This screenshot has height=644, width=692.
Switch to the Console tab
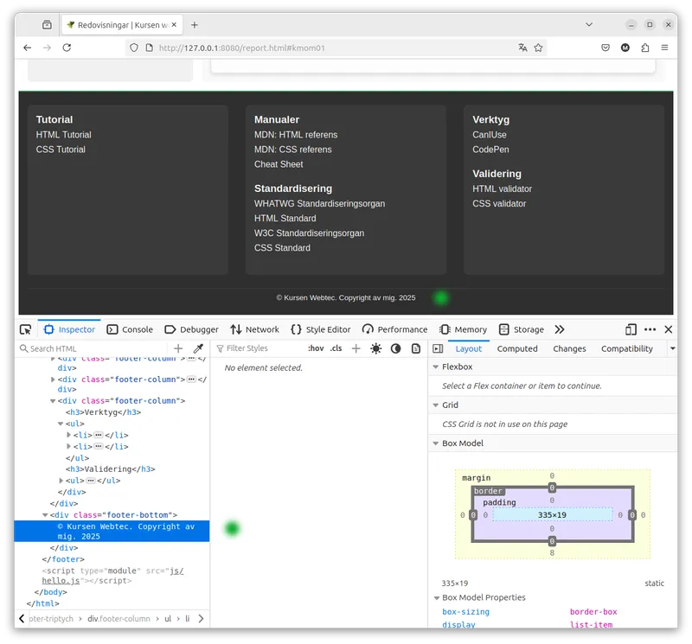(131, 329)
